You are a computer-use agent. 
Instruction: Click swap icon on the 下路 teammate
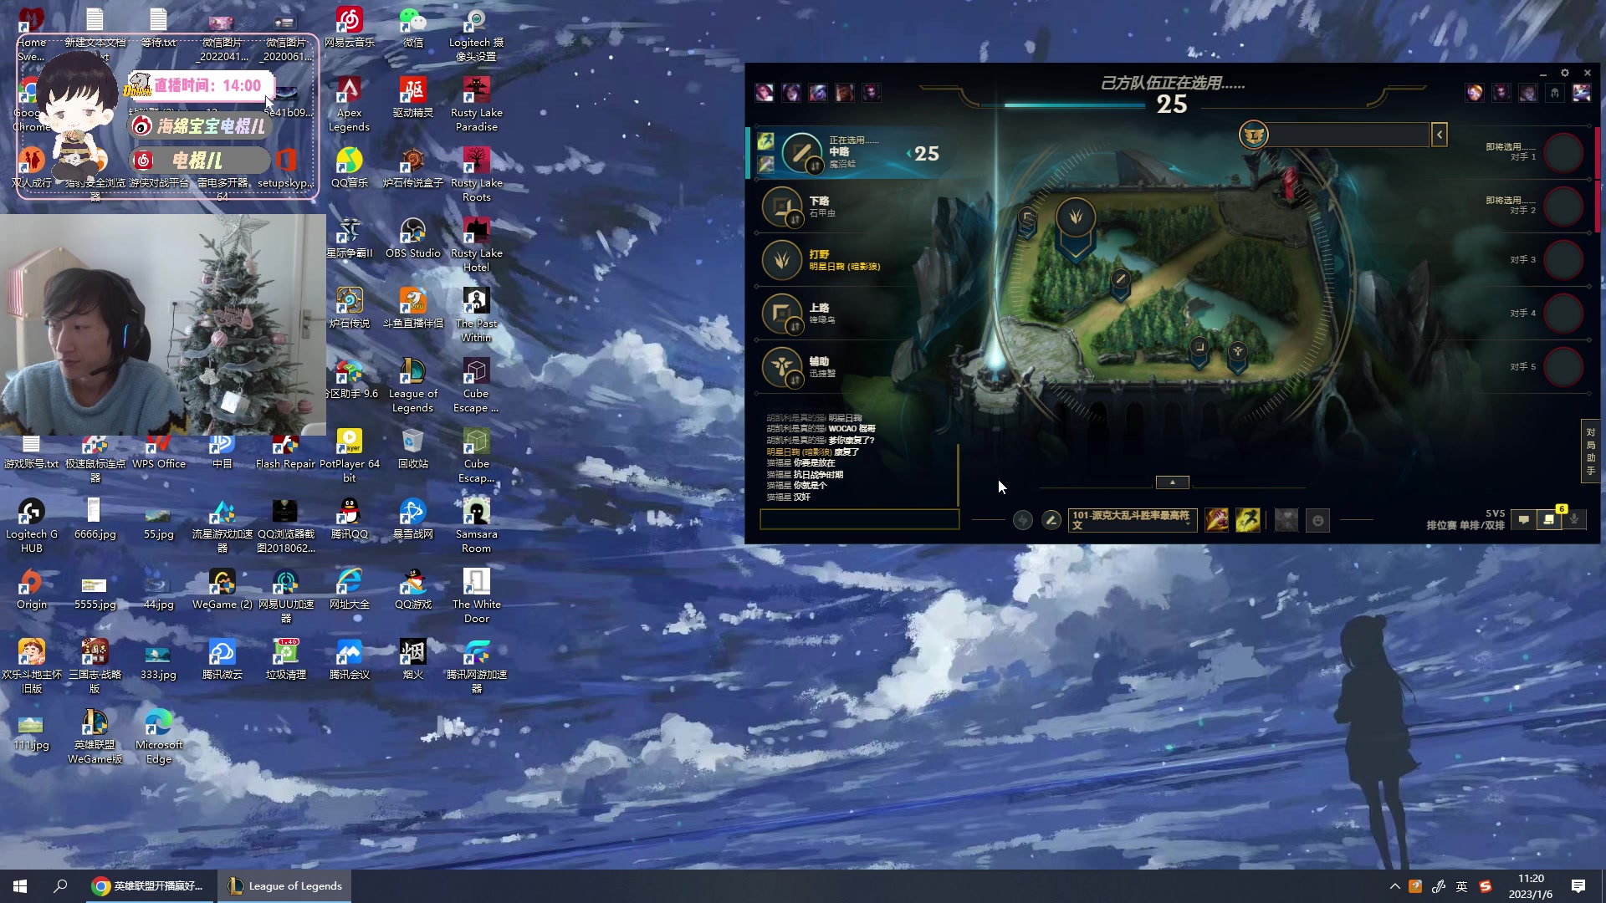(x=795, y=219)
